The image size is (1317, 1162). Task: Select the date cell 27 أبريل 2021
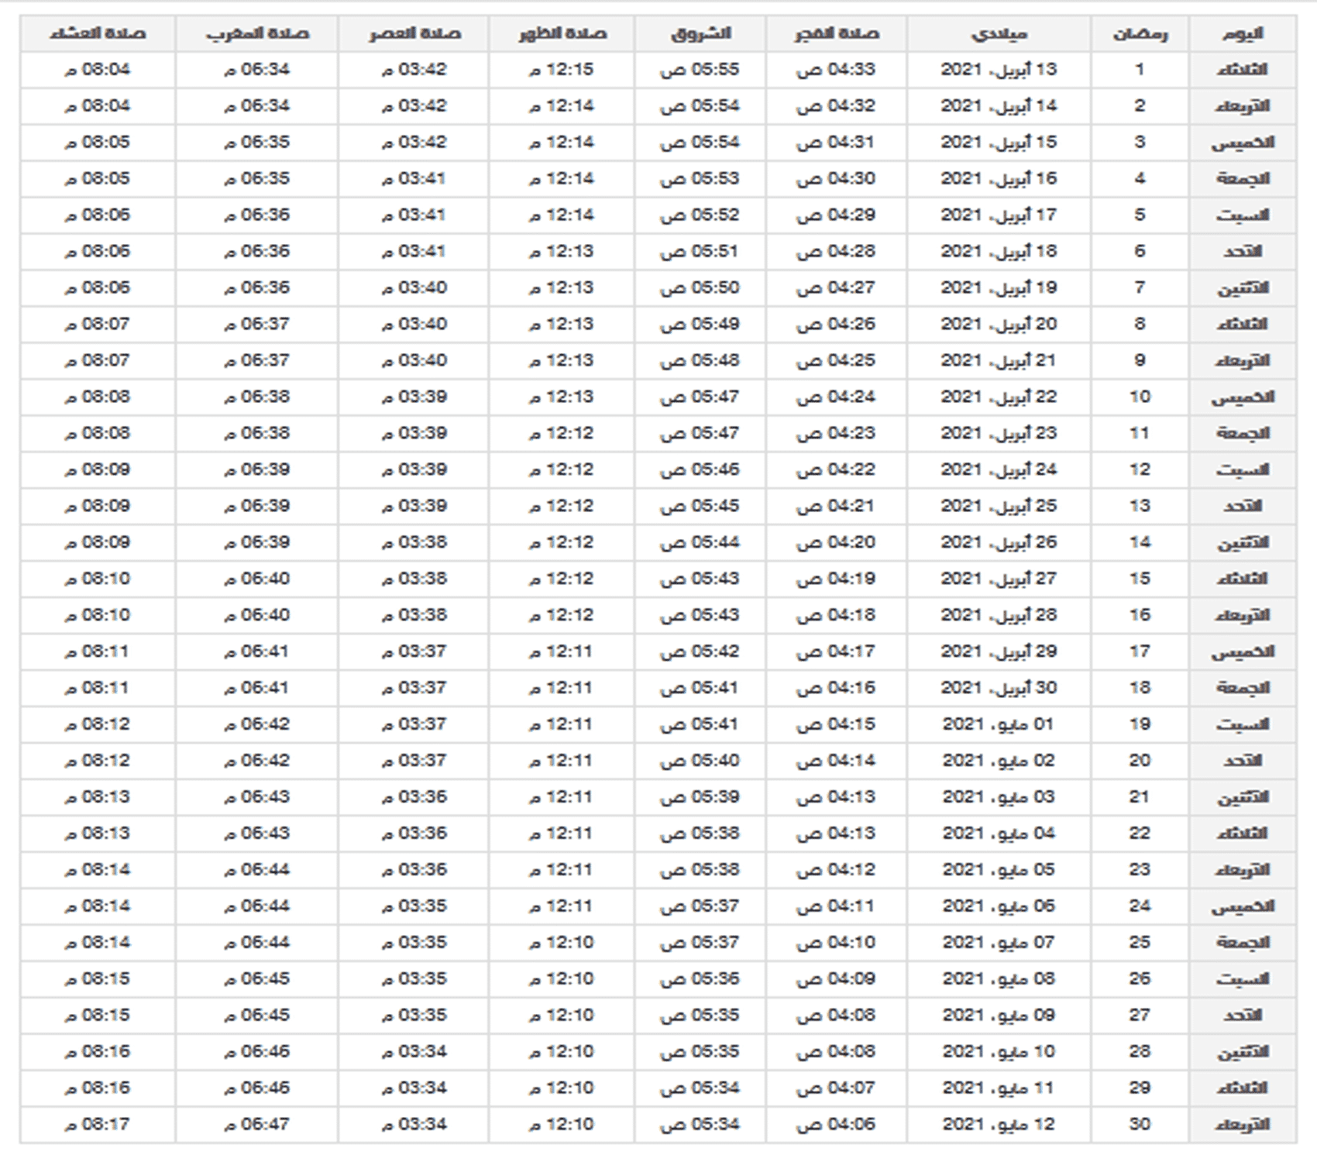[x=999, y=579]
